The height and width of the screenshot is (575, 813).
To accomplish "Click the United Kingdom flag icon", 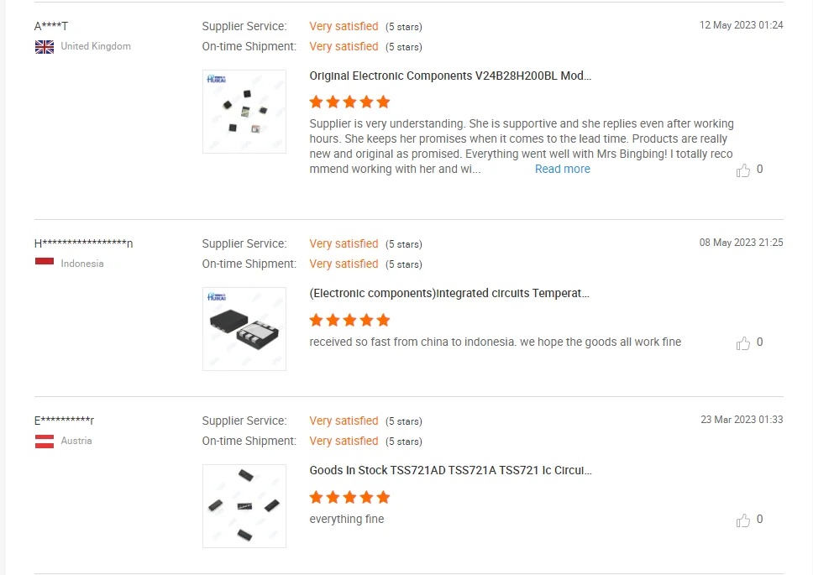I will tap(45, 47).
